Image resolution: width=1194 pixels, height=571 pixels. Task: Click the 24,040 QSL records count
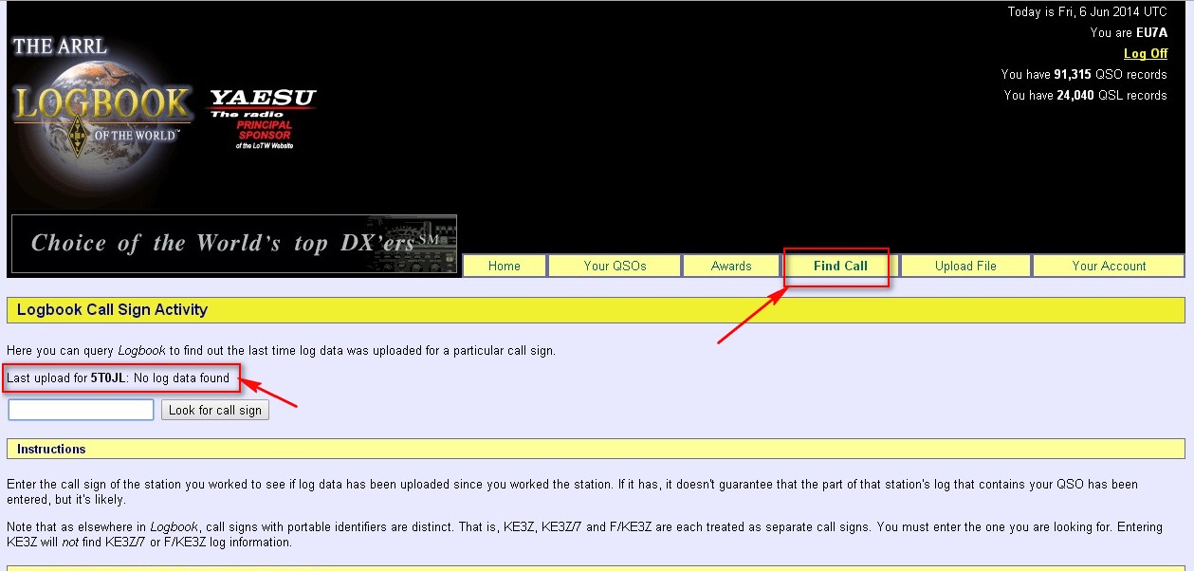1073,95
